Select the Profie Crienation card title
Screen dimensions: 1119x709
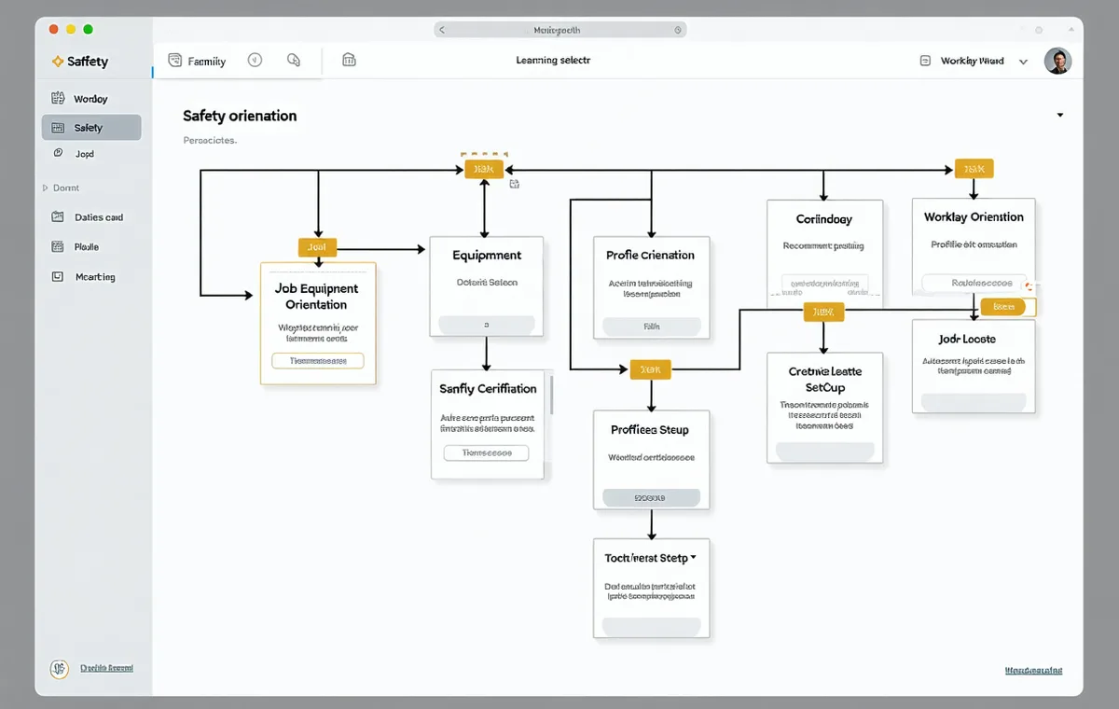tap(650, 255)
